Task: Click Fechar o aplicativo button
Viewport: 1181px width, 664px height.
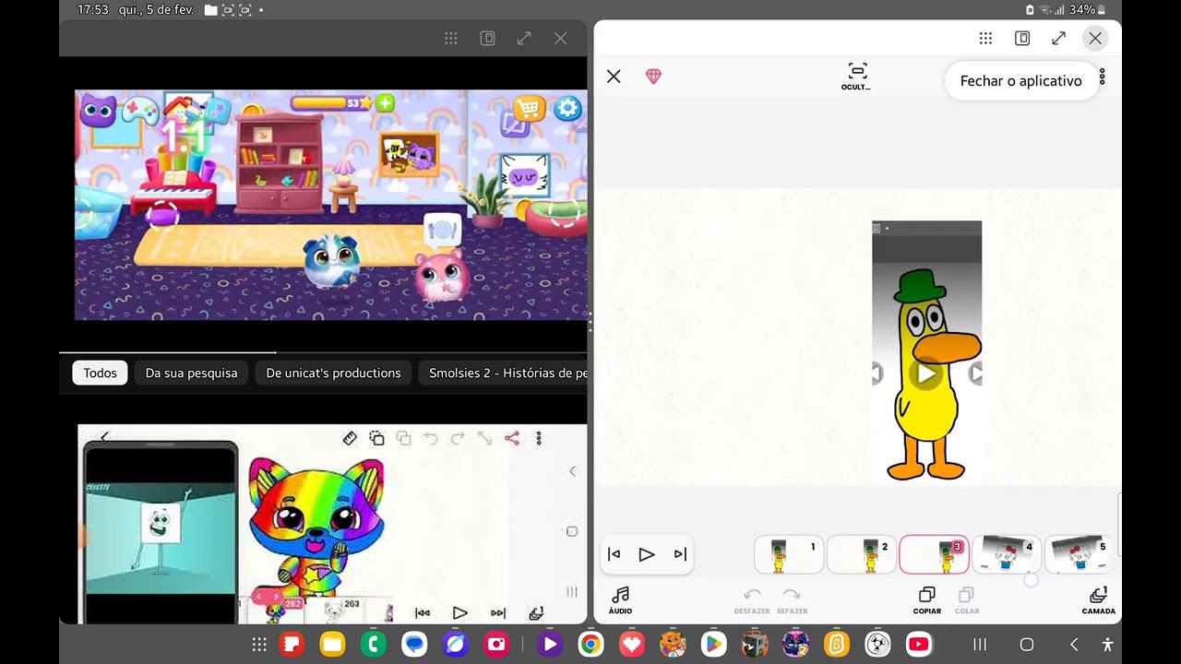Action: click(x=1020, y=81)
